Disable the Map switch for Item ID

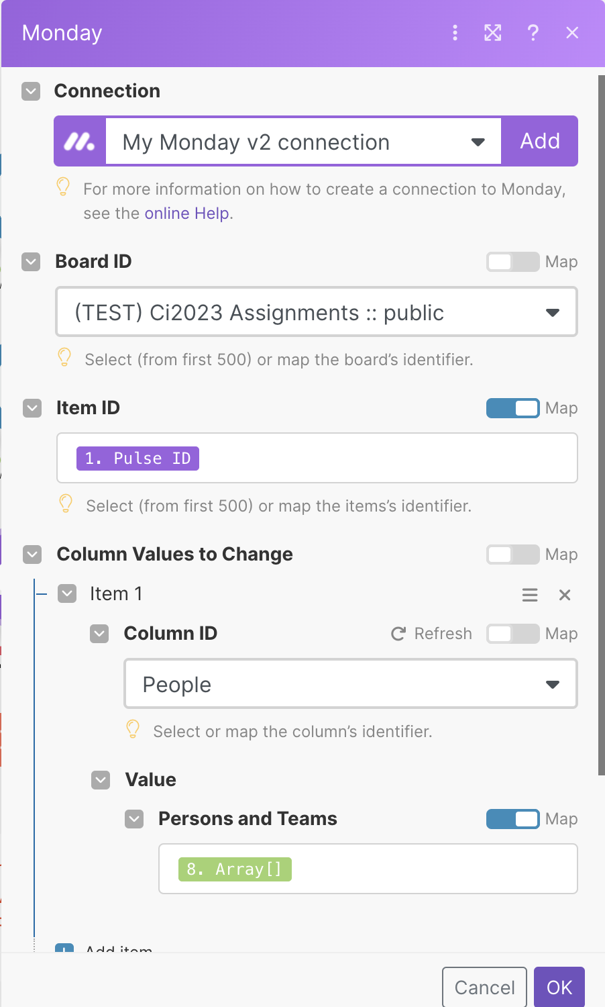[513, 408]
